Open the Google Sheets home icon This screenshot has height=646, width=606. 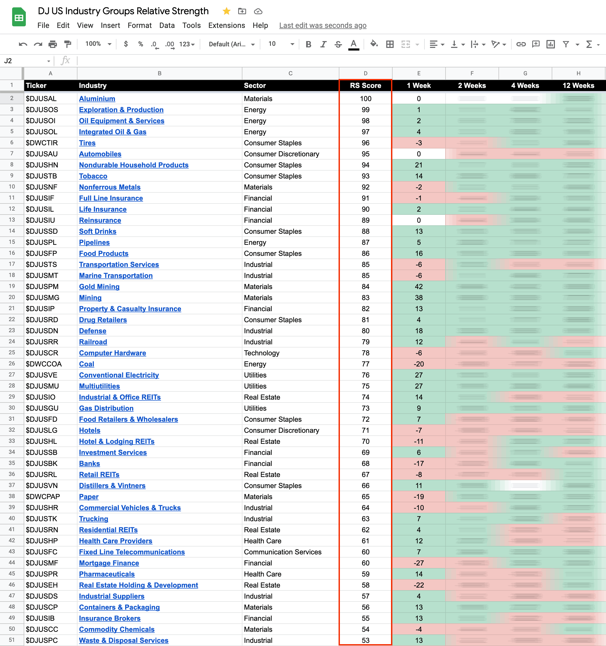click(x=19, y=17)
